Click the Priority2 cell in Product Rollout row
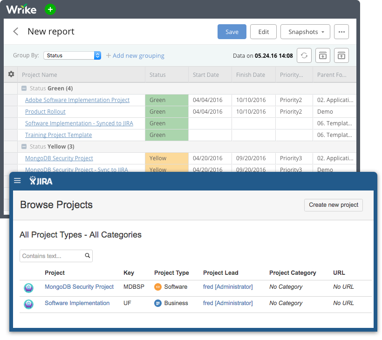382x340 pixels. 294,112
